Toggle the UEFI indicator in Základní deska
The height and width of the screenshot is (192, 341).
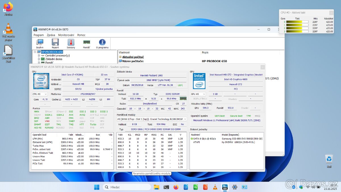[x=180, y=85]
